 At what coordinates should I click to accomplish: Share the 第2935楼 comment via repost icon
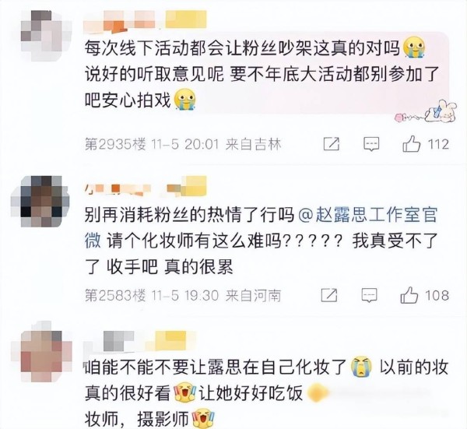pos(332,144)
